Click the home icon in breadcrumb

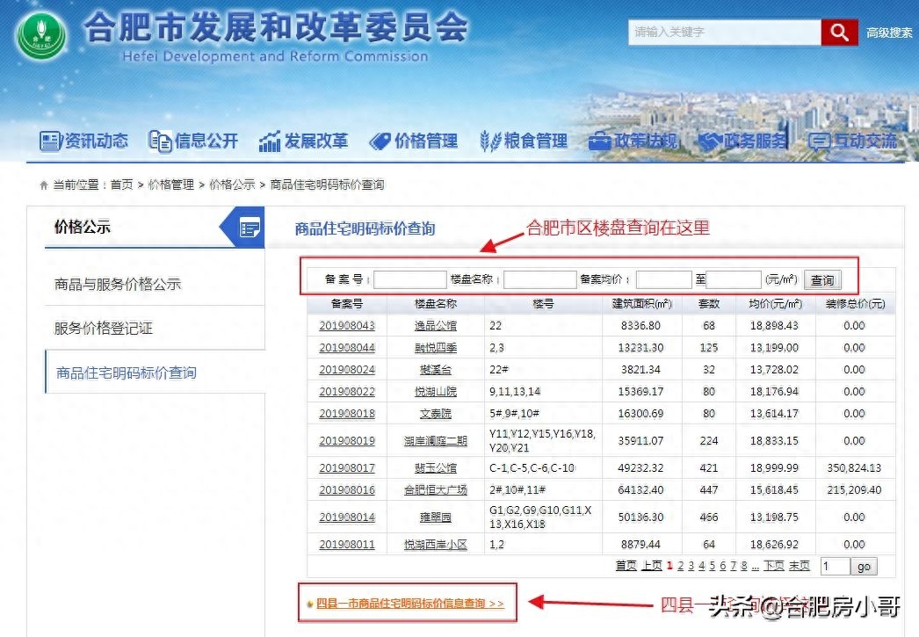click(43, 185)
